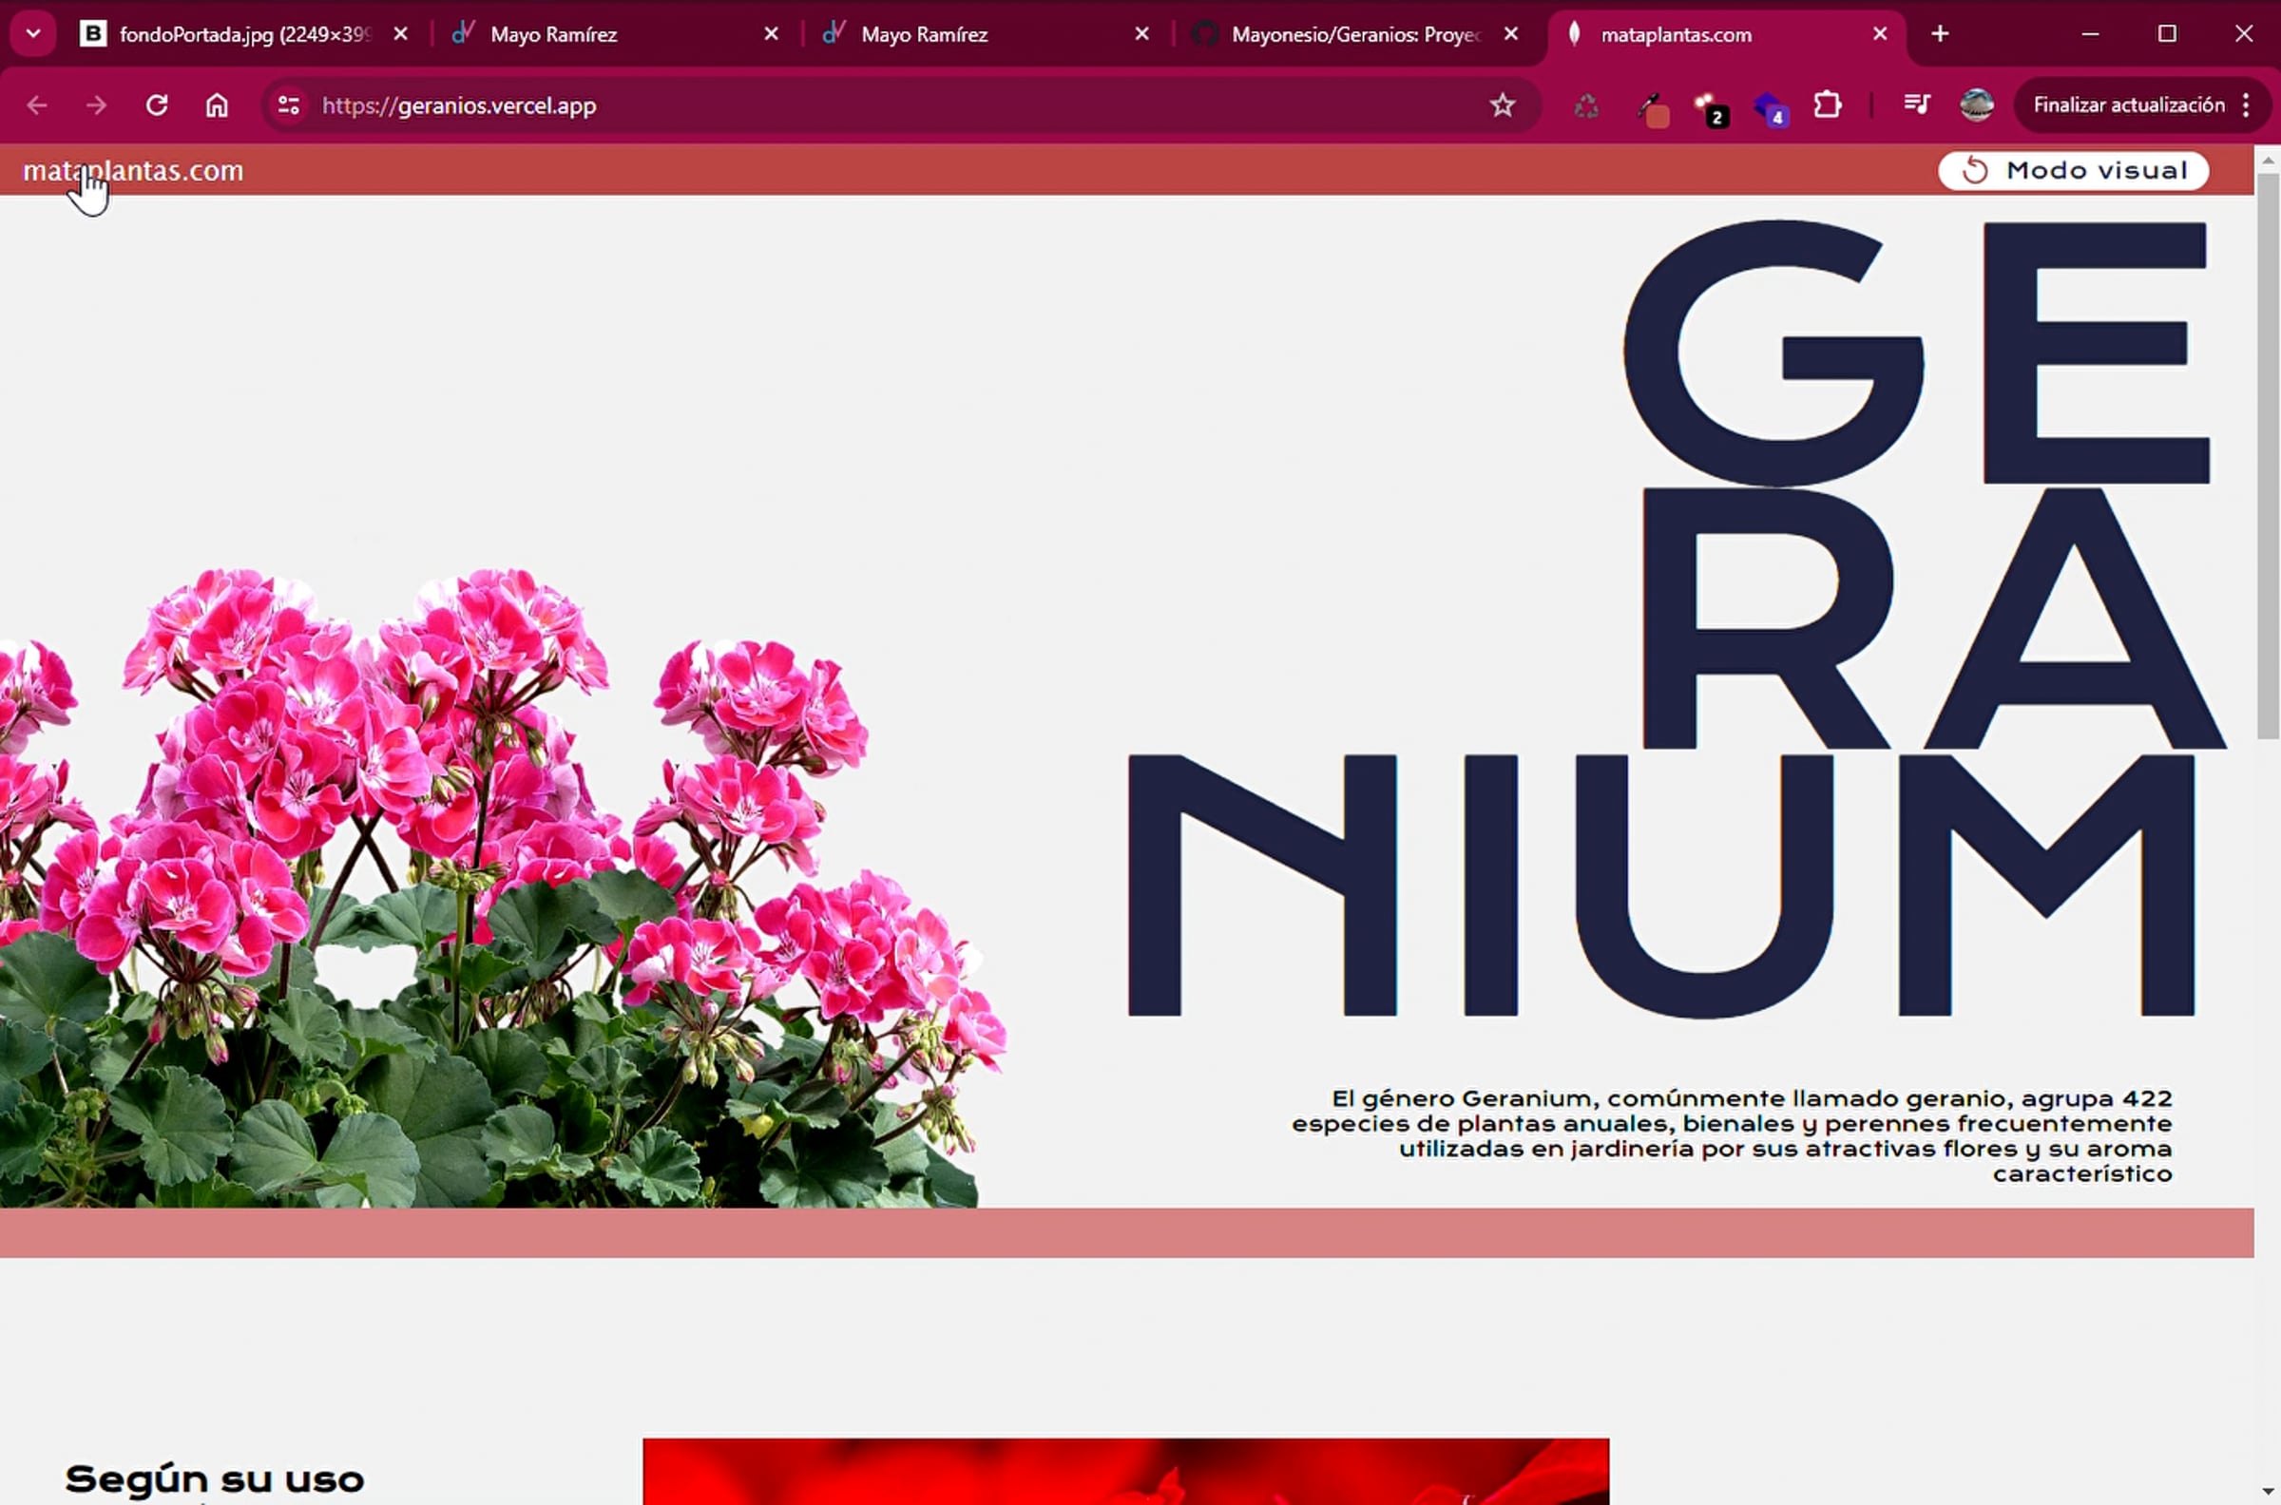Viewport: 2281px width, 1505px height.
Task: Open the Extensions puzzle piece menu
Action: (1828, 105)
